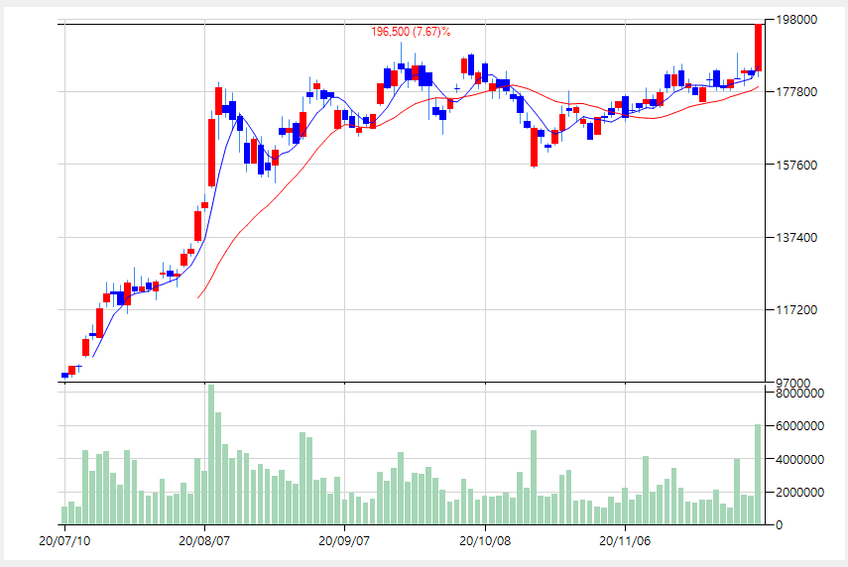848x567 pixels.
Task: Click the 157600 price axis label
Action: coord(796,165)
